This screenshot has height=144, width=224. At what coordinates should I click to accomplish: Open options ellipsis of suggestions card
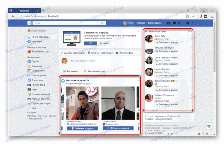coord(138,80)
